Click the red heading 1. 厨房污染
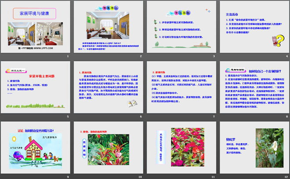 [85, 73]
